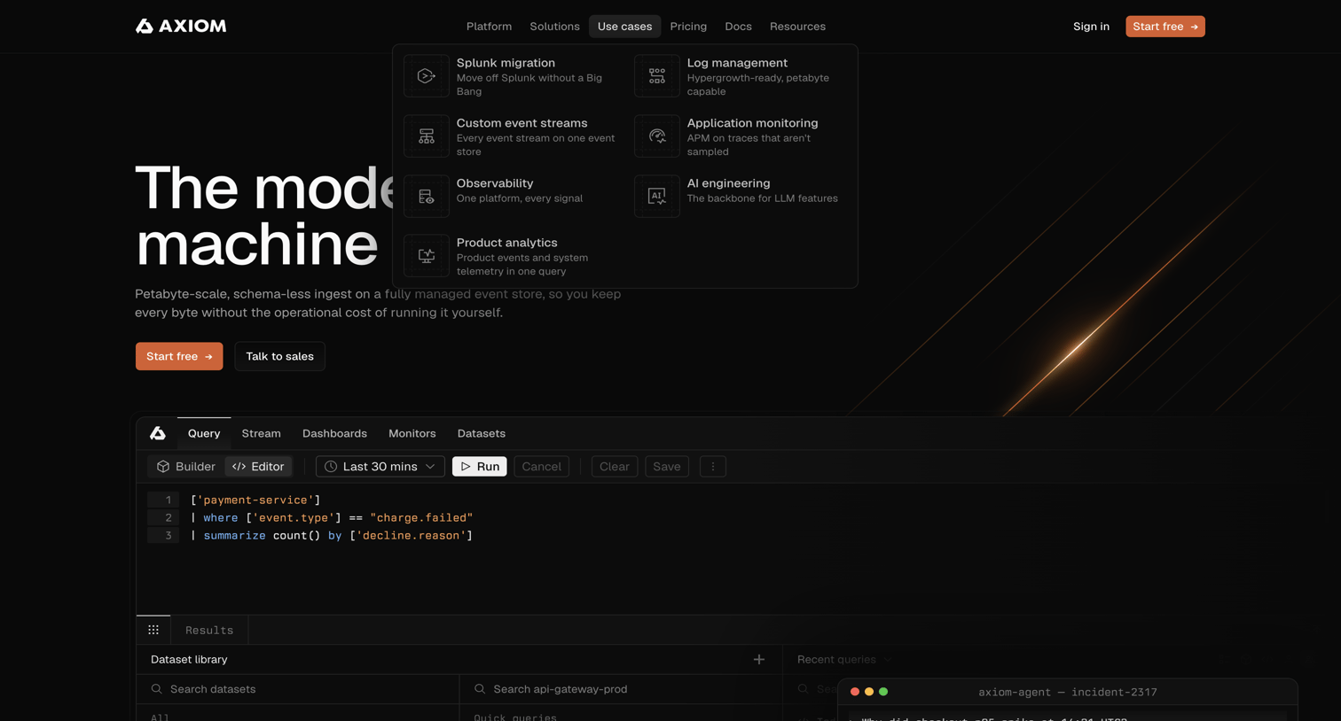Open the Docs link

pos(738,27)
